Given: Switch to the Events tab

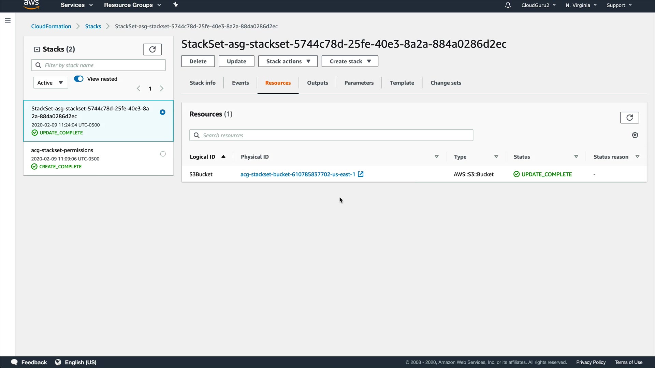Looking at the screenshot, I should pyautogui.click(x=240, y=83).
